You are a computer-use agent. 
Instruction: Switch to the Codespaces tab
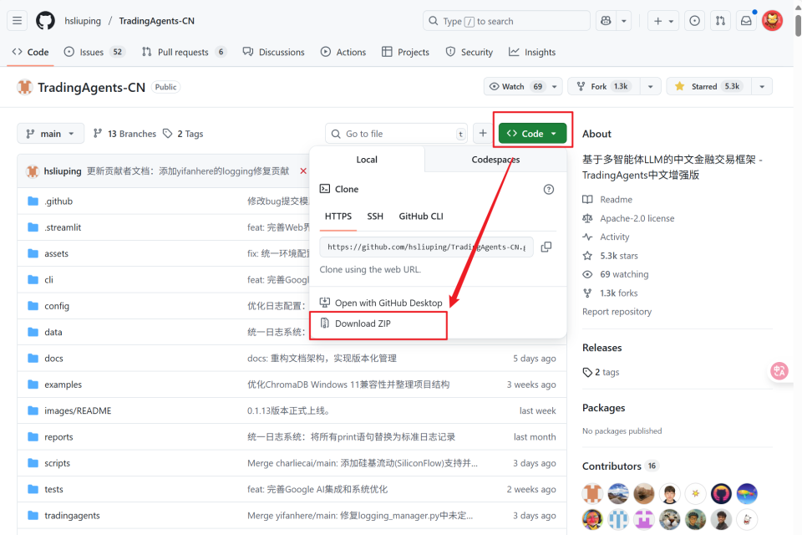[x=495, y=160]
